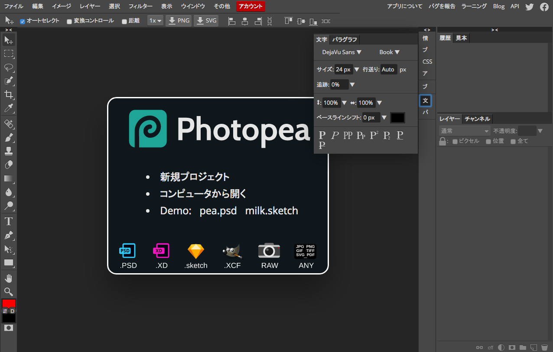This screenshot has width=553, height=352.
Task: Expand horizontal scale 100% dropdown arrow
Action: [380, 103]
